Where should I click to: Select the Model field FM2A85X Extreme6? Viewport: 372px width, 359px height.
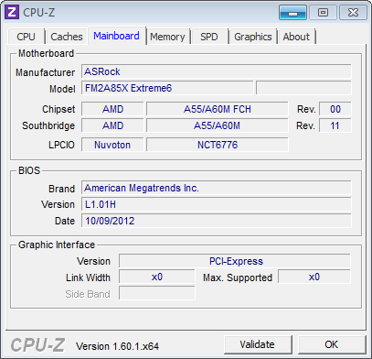pyautogui.click(x=167, y=88)
